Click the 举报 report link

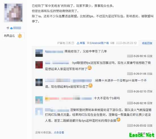point(82,43)
